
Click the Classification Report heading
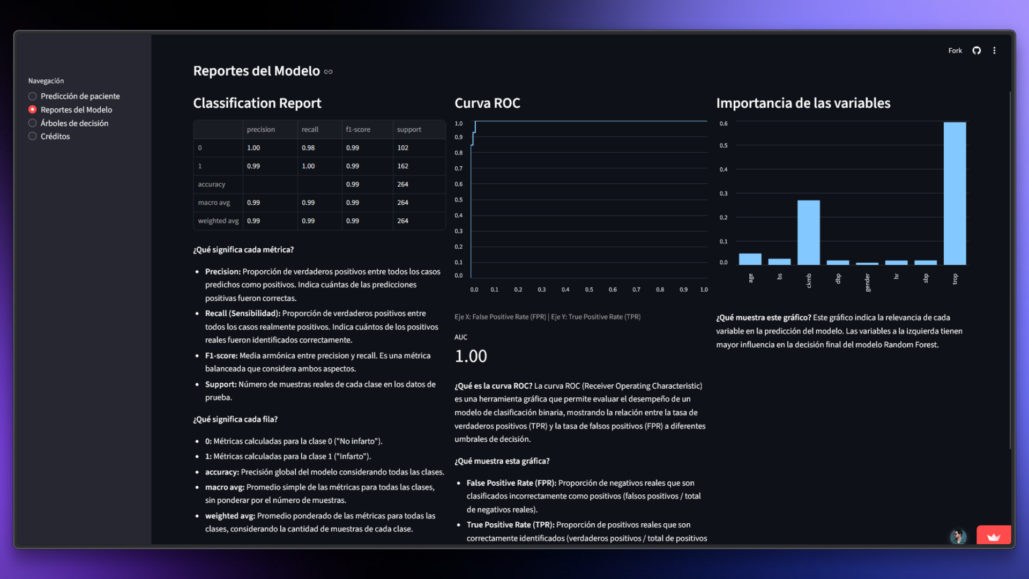[x=257, y=103]
